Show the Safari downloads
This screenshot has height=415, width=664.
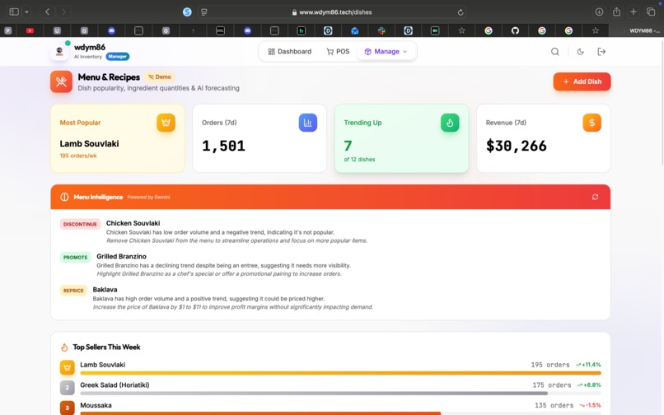coord(599,12)
